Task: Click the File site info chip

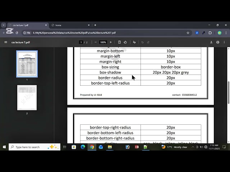Action: pyautogui.click(x=27, y=33)
